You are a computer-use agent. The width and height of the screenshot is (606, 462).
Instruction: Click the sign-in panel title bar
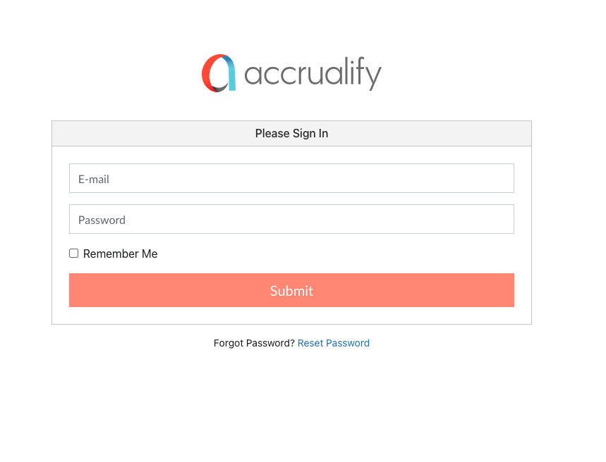coord(423,134)
